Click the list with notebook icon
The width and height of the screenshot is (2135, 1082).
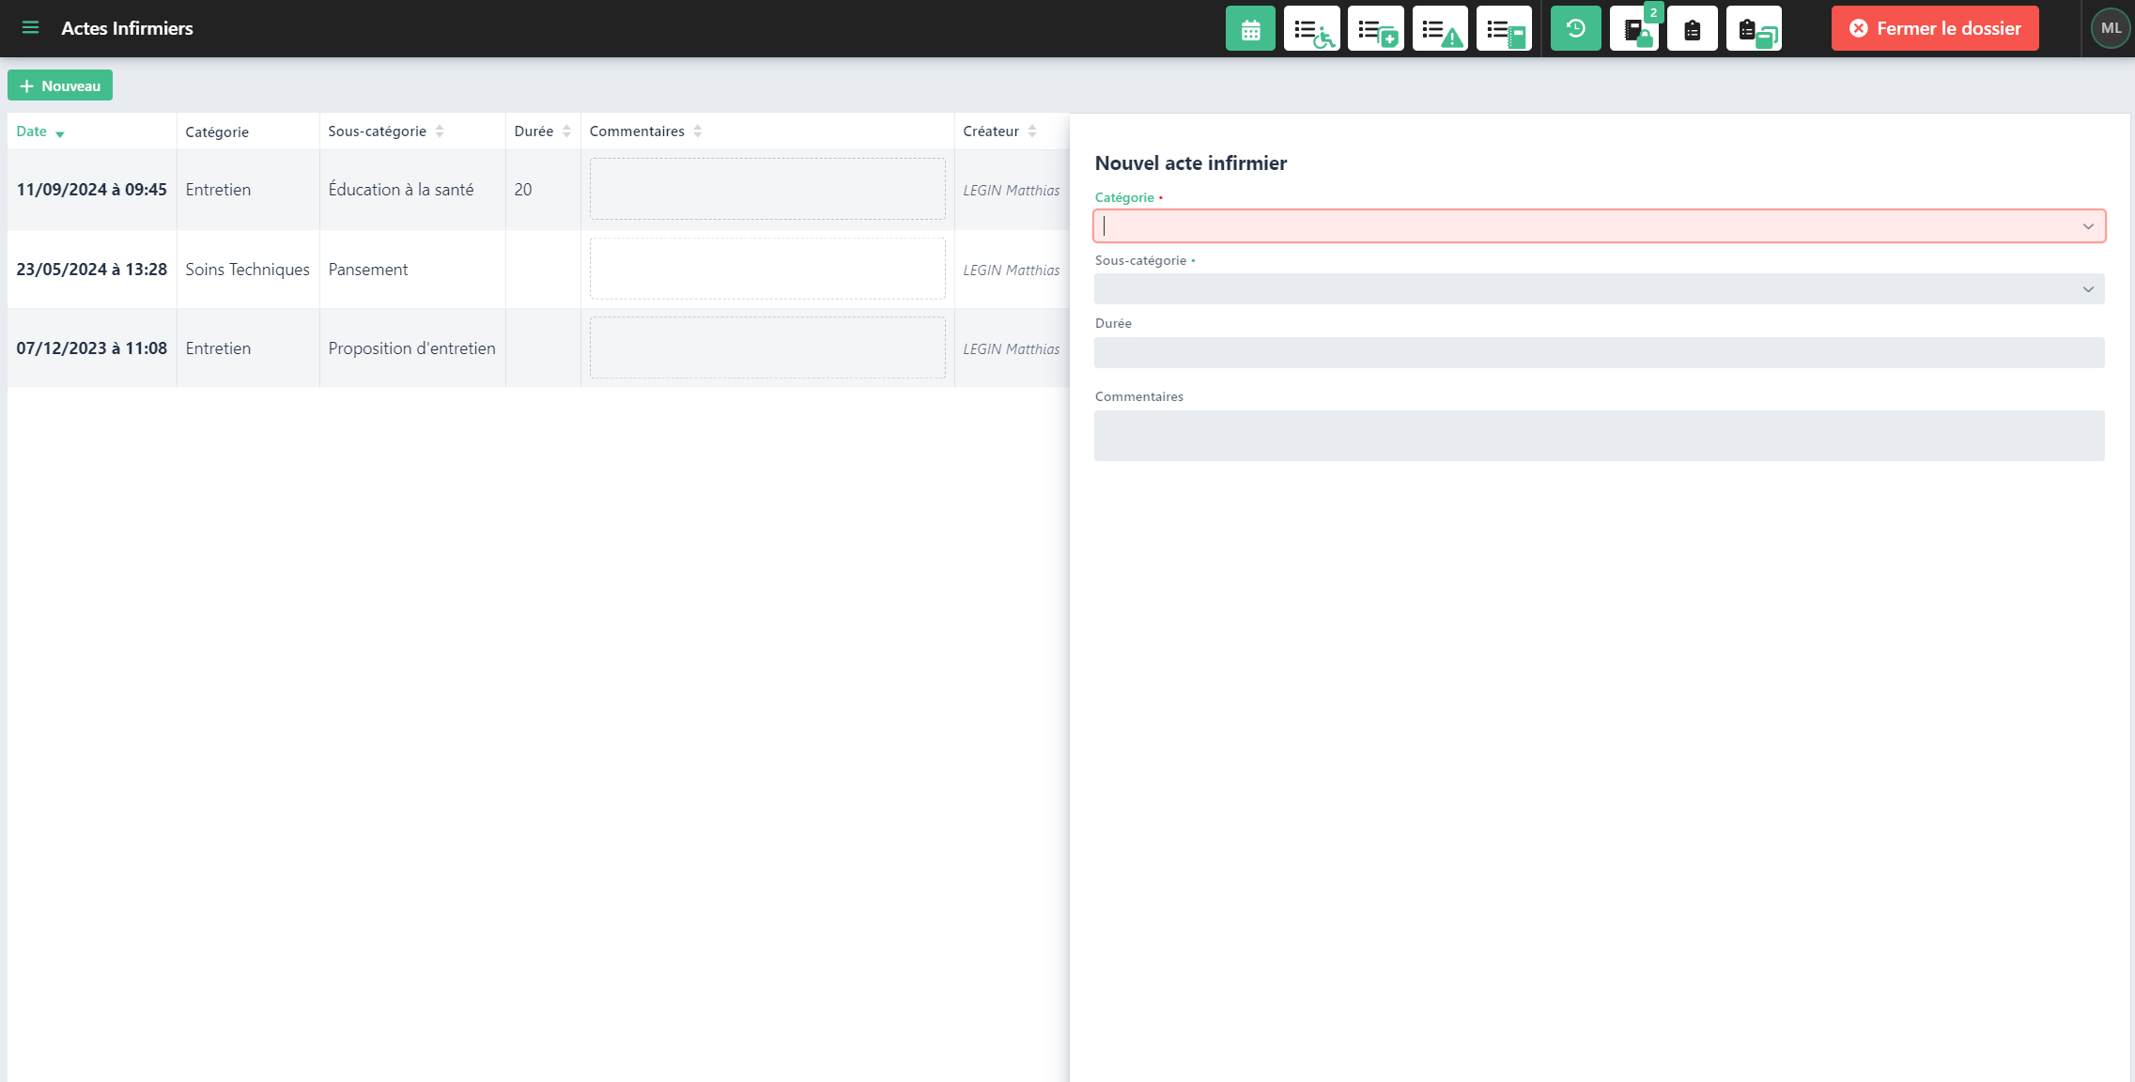(1504, 29)
